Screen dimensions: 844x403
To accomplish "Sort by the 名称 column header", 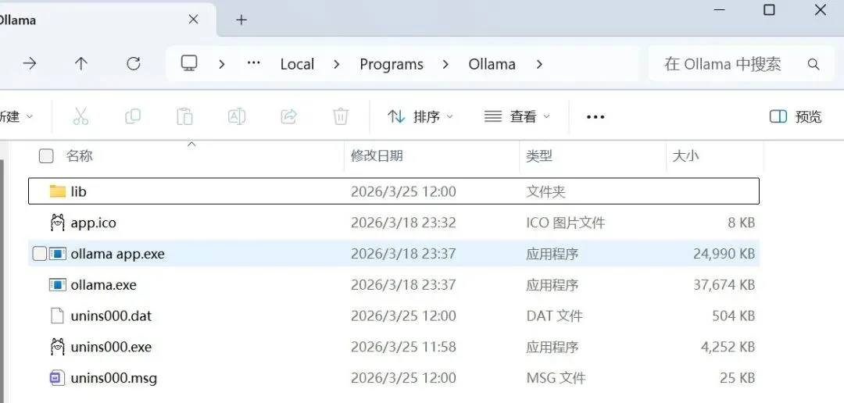I will [x=79, y=156].
